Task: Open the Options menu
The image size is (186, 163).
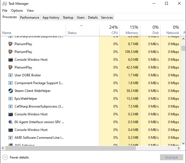Action: point(17,11)
